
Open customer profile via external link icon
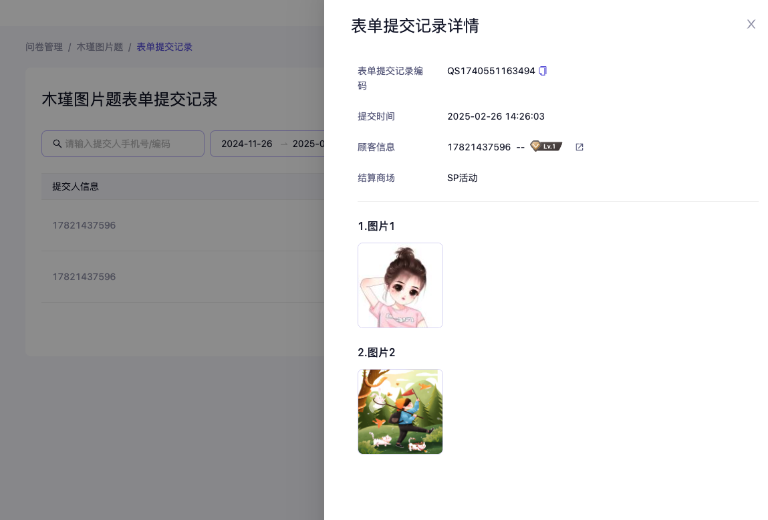click(580, 147)
